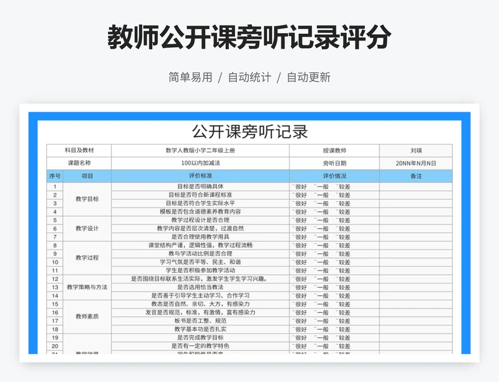The width and height of the screenshot is (499, 382).
Task: Select the 课题名称 value cell 100以内加减法
Action: tap(200, 163)
